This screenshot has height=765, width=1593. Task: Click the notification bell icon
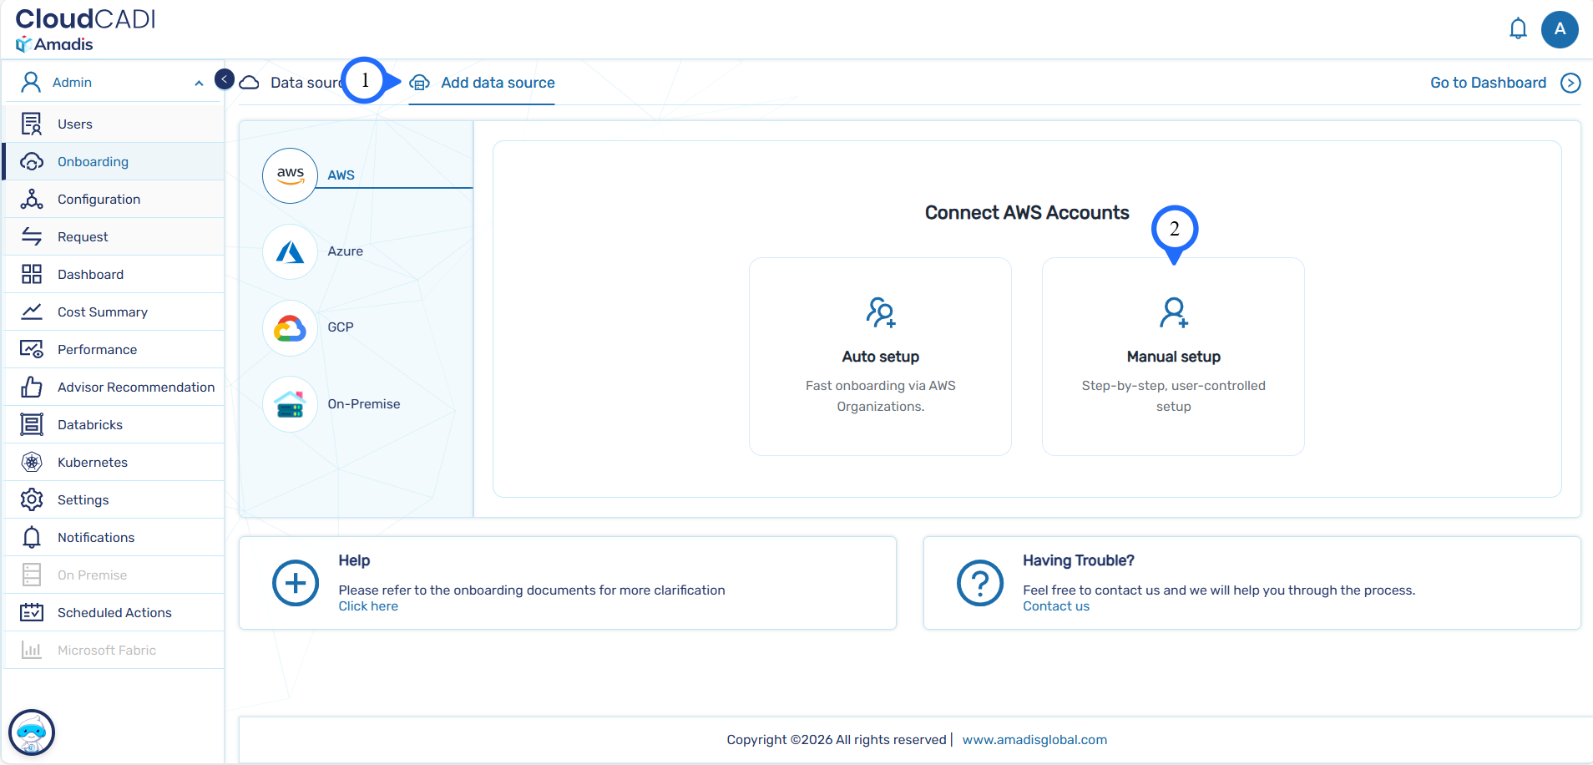coord(1517,29)
